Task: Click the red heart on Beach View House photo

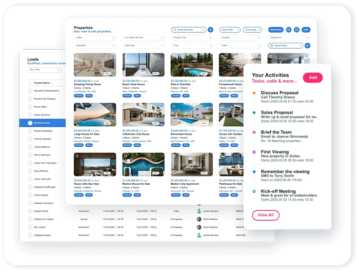Action: coord(162,73)
